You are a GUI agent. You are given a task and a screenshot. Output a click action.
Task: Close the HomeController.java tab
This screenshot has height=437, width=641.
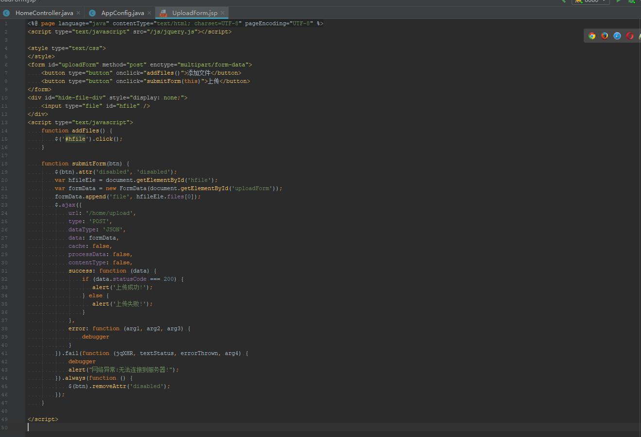[79, 13]
